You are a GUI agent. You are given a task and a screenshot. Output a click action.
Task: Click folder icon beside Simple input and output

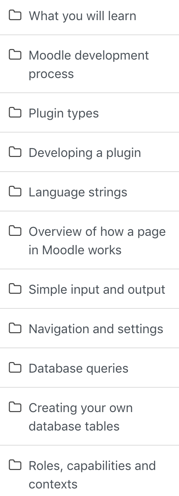pyautogui.click(x=15, y=289)
